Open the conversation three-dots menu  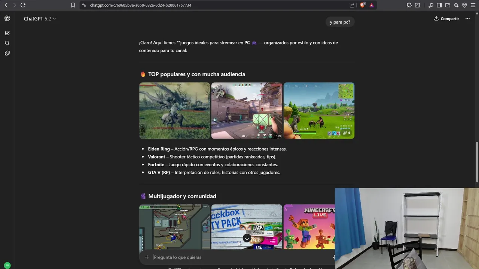click(x=467, y=19)
